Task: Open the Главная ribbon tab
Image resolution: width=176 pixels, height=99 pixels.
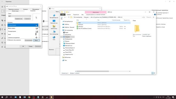Action: tap(68, 15)
